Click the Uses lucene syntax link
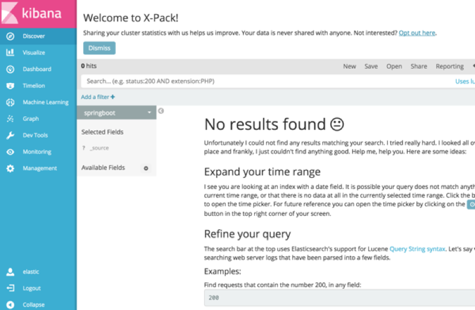The height and width of the screenshot is (310, 475). [465, 81]
